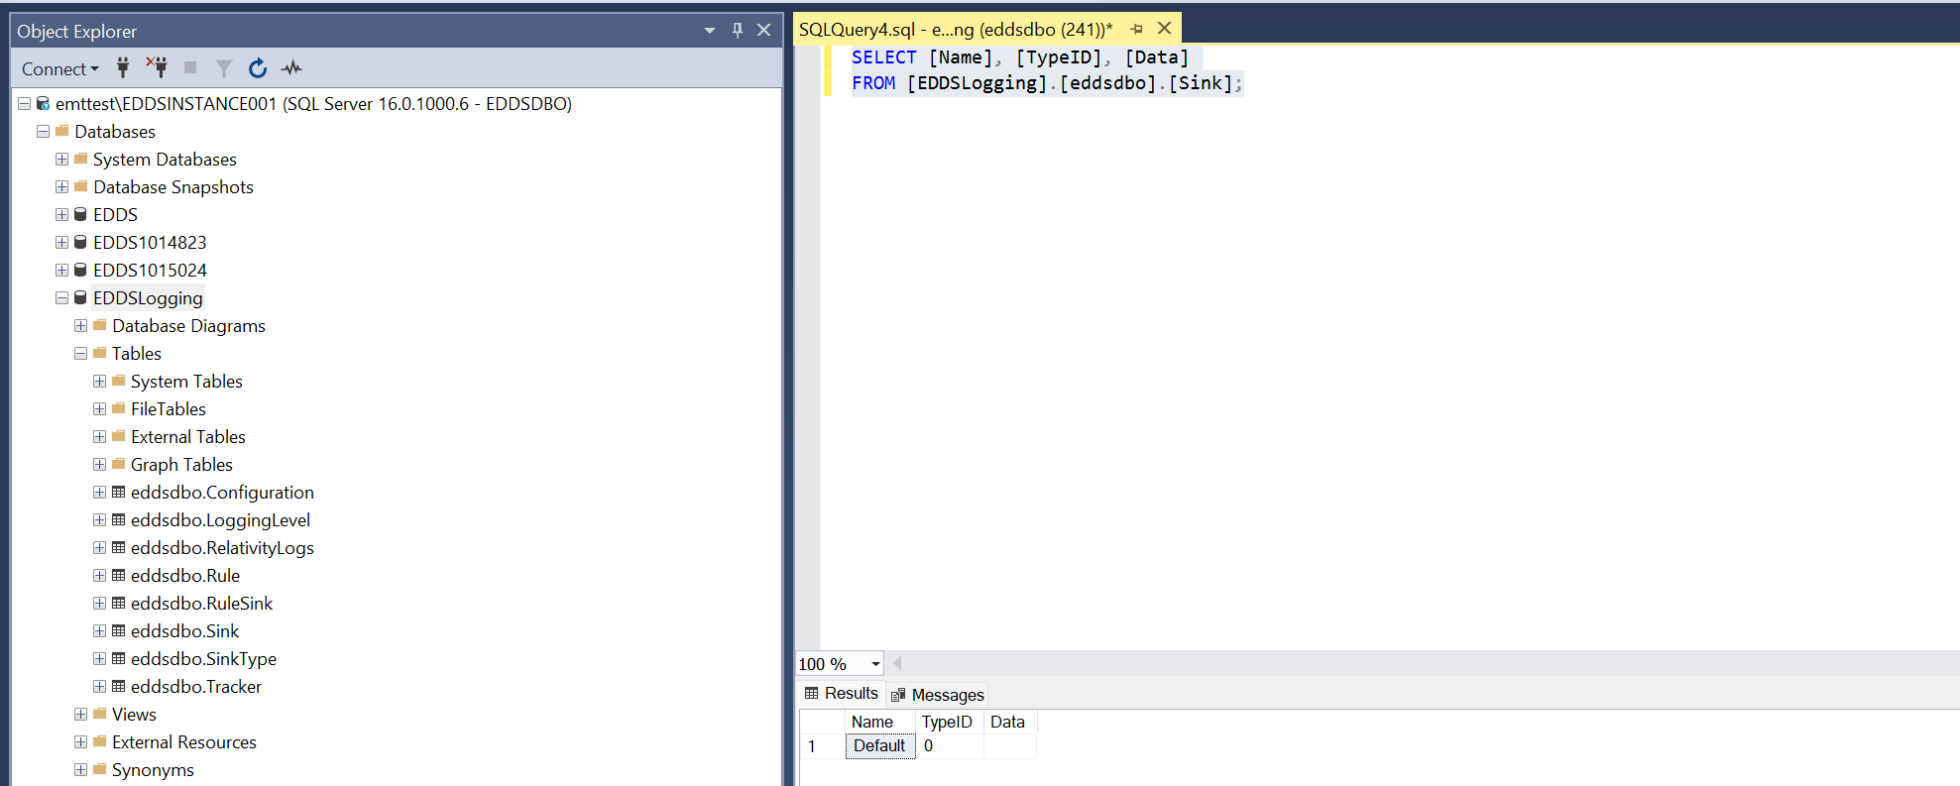
Task: Close the SQLQuery4.sql query tab
Action: [x=1165, y=29]
